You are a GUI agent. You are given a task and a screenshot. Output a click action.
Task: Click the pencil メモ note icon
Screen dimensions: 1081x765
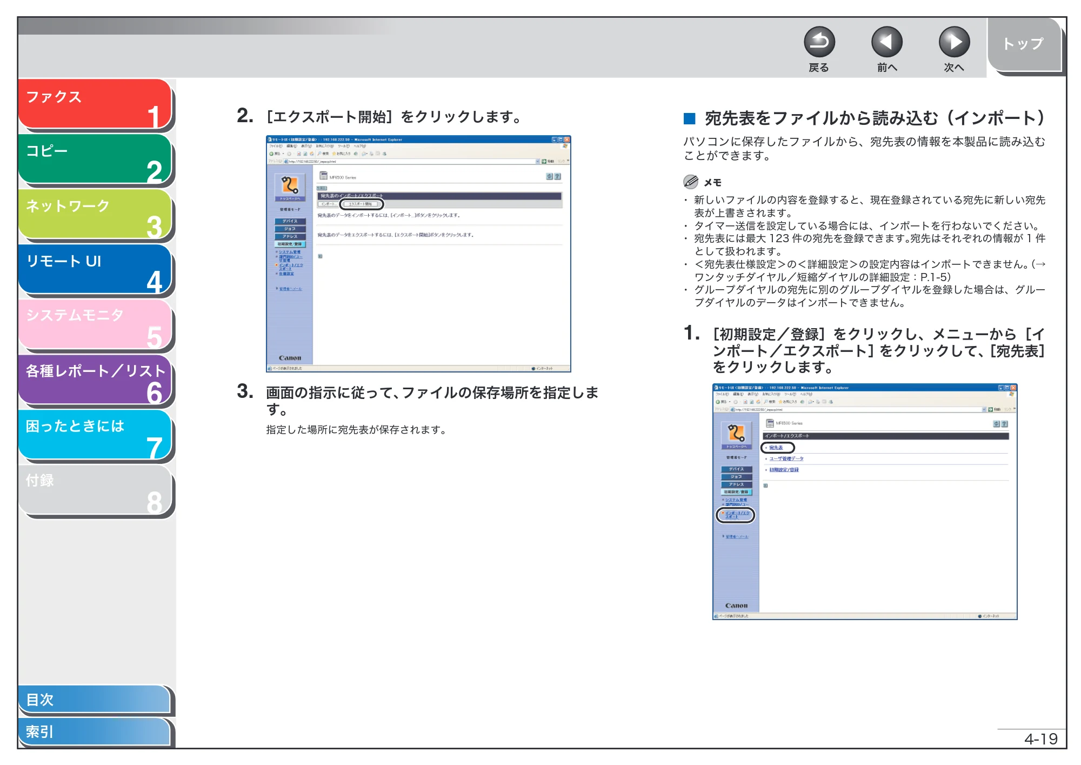[691, 182]
